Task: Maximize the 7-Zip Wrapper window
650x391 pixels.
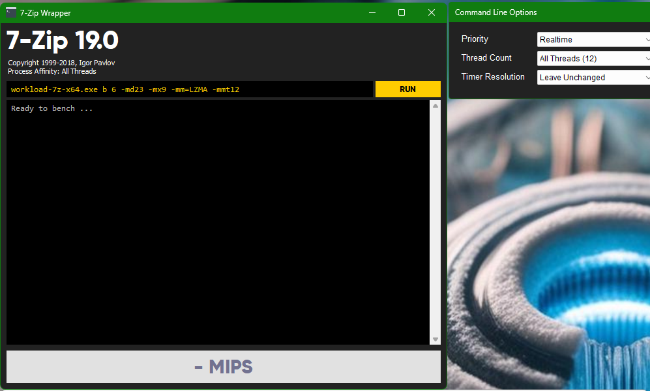Action: click(x=402, y=12)
